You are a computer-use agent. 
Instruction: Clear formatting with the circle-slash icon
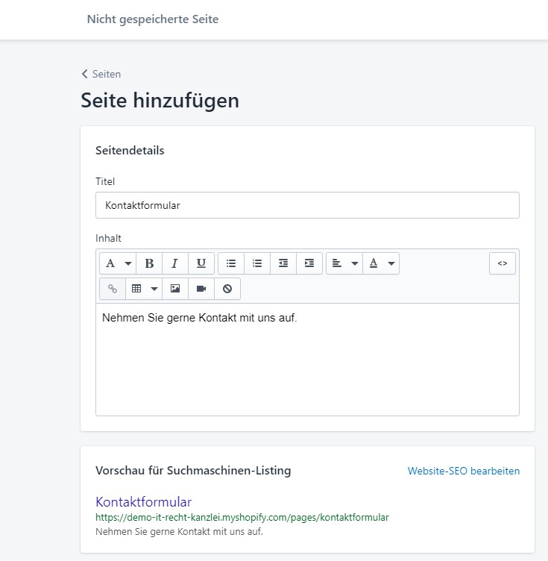[227, 289]
